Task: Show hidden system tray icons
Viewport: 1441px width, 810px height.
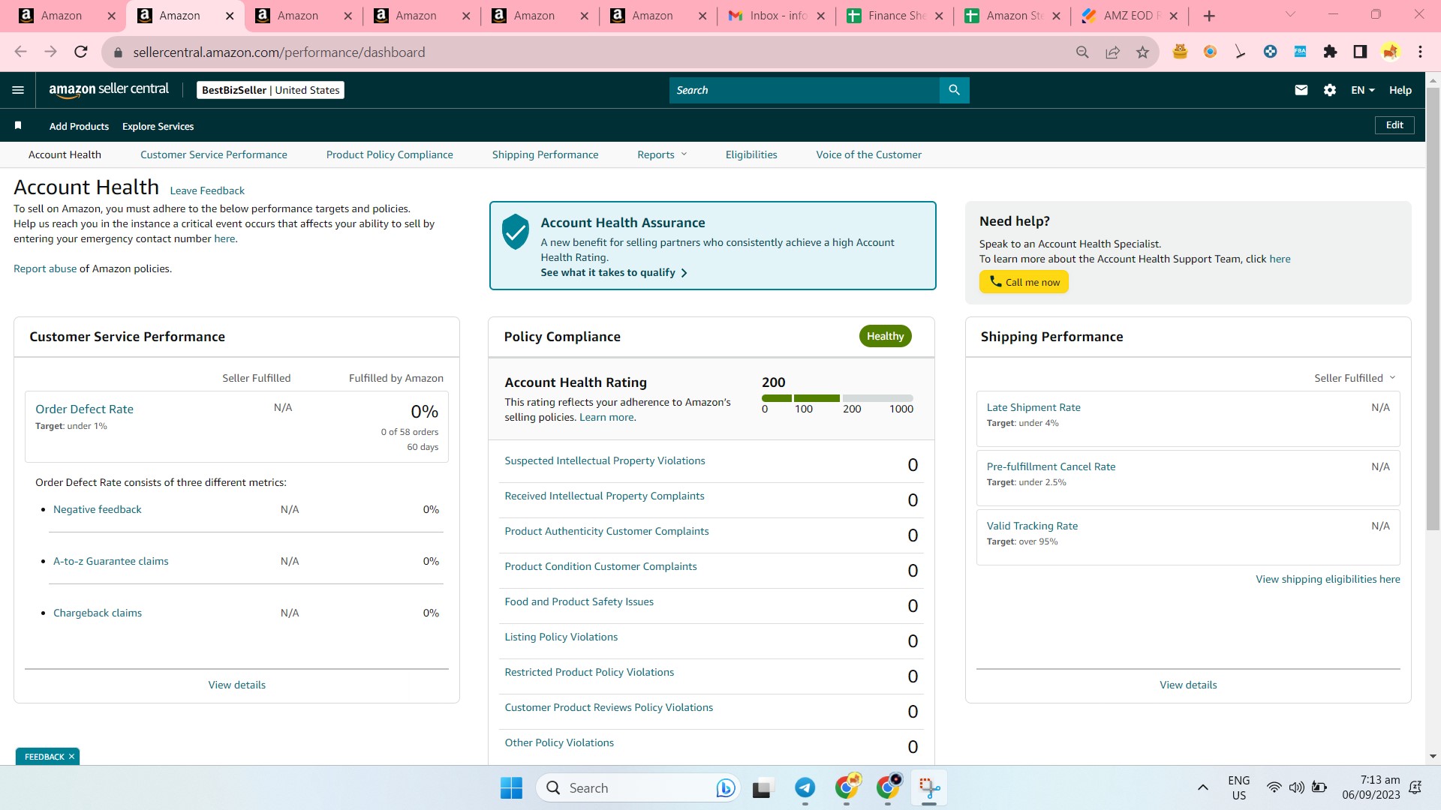Action: tap(1202, 787)
